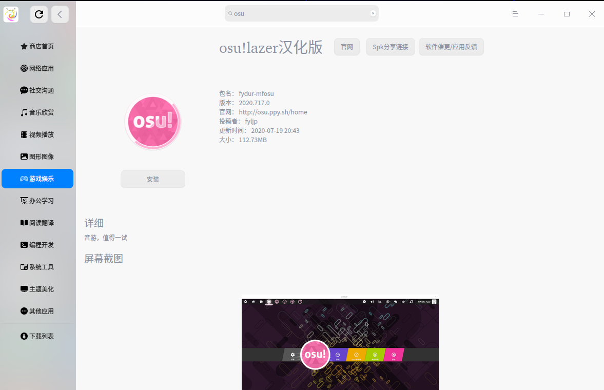Image resolution: width=604 pixels, height=390 pixels.
Task: Click the osu! gameplay screenshot thumbnail
Action: 340,344
